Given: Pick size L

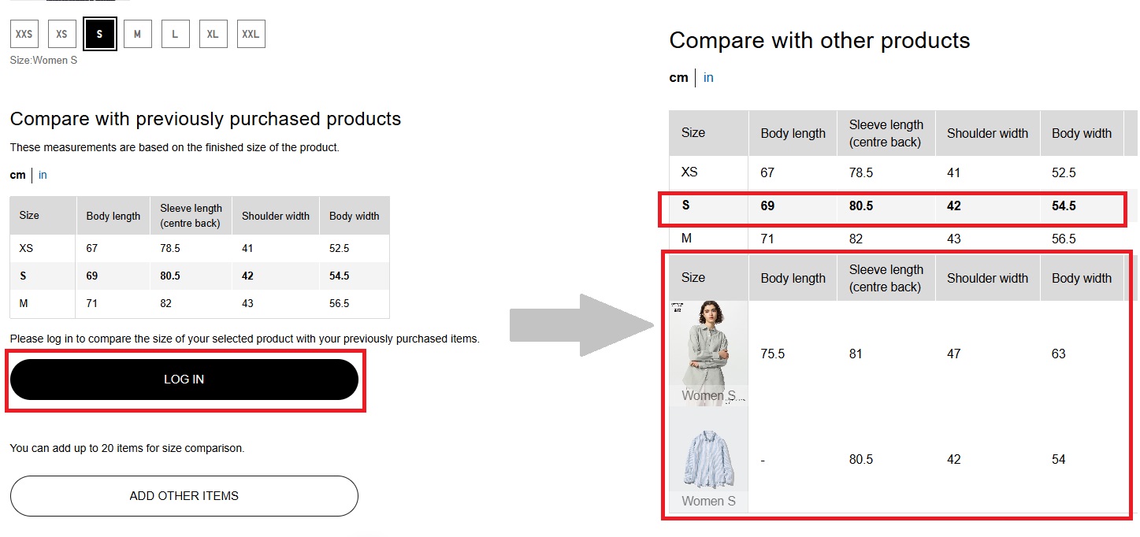Looking at the screenshot, I should click(x=176, y=35).
